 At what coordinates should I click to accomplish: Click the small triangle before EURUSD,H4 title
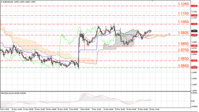coord(1,2)
